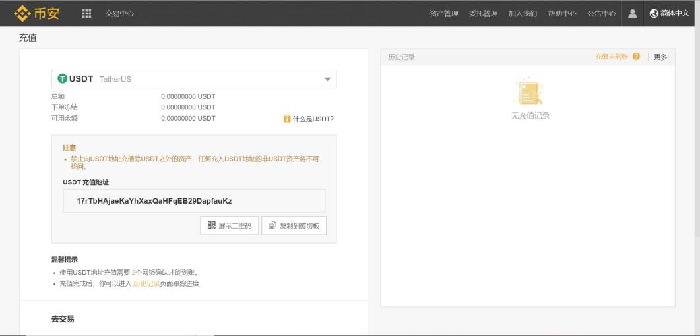Open 帮助中心 navigation item
Image resolution: width=700 pixels, height=336 pixels.
(x=562, y=13)
